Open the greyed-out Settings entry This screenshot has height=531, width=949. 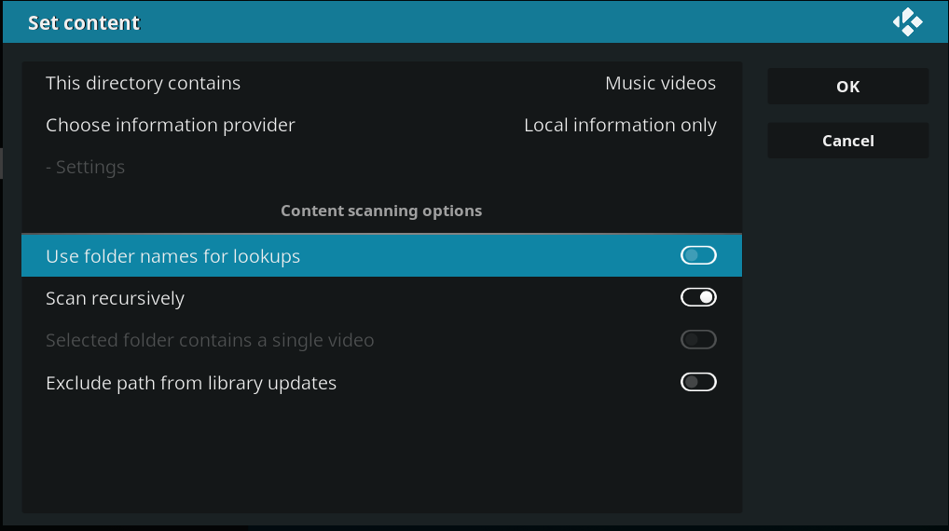click(x=86, y=167)
